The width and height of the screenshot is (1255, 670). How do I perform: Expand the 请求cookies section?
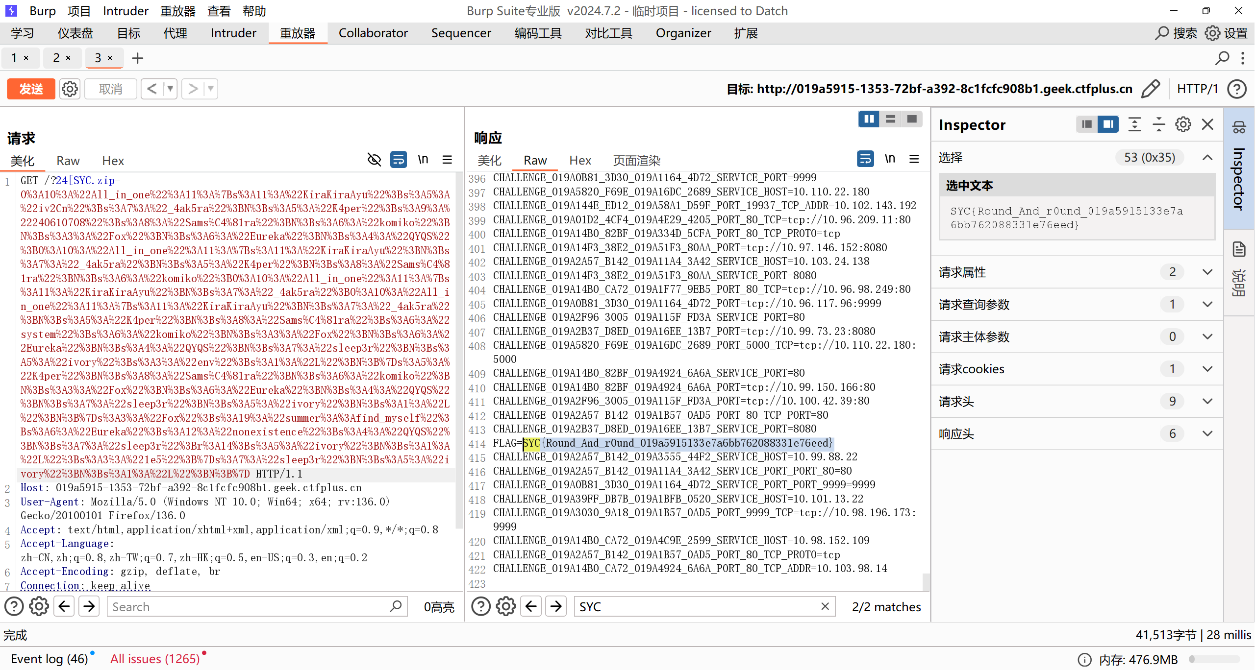point(1207,369)
